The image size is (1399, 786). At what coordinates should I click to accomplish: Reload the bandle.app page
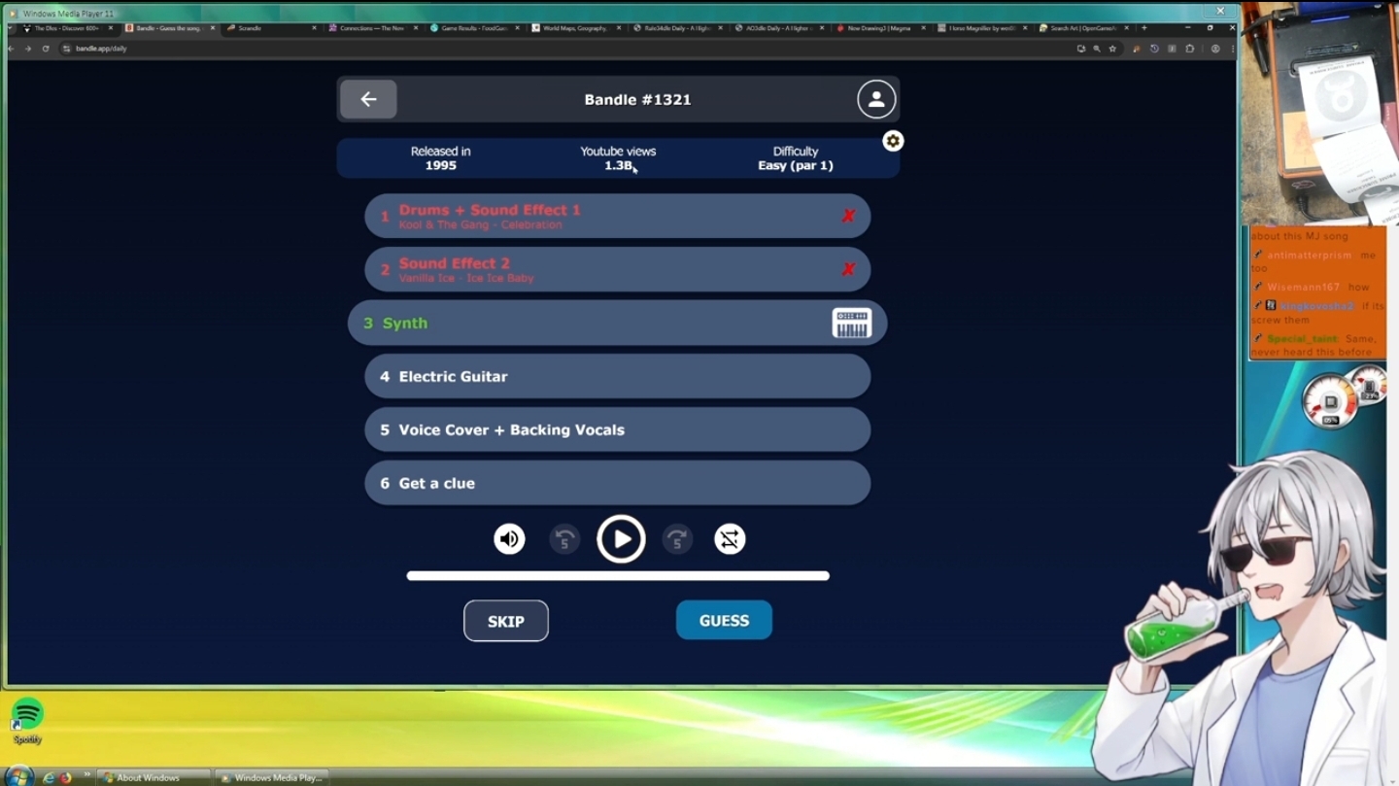(x=45, y=49)
